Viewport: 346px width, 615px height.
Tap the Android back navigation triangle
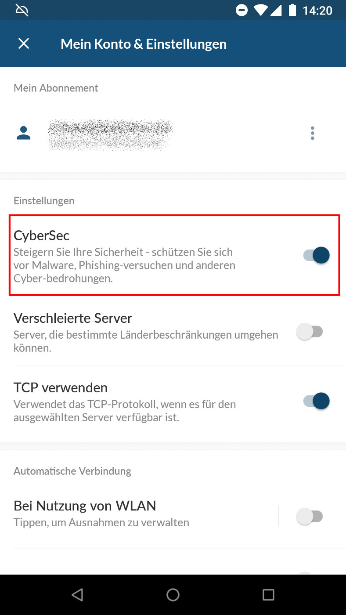tap(77, 595)
